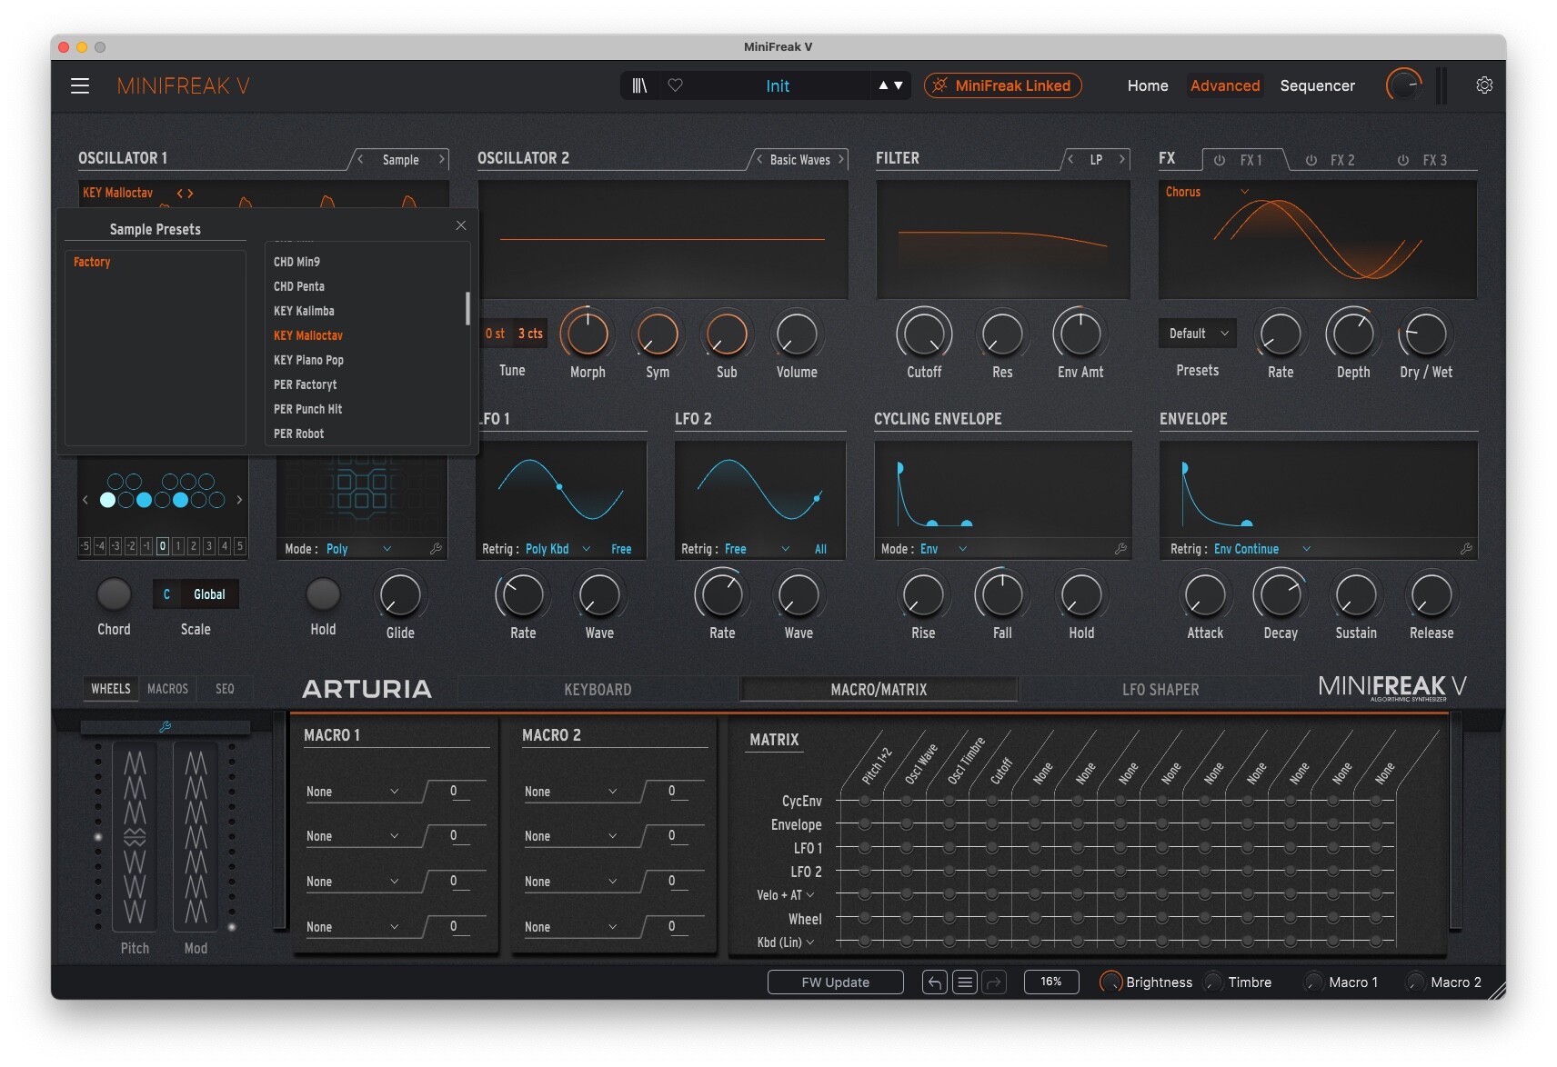Open LFO 1 Retrig Poly Kbd dropdown

pyautogui.click(x=558, y=549)
